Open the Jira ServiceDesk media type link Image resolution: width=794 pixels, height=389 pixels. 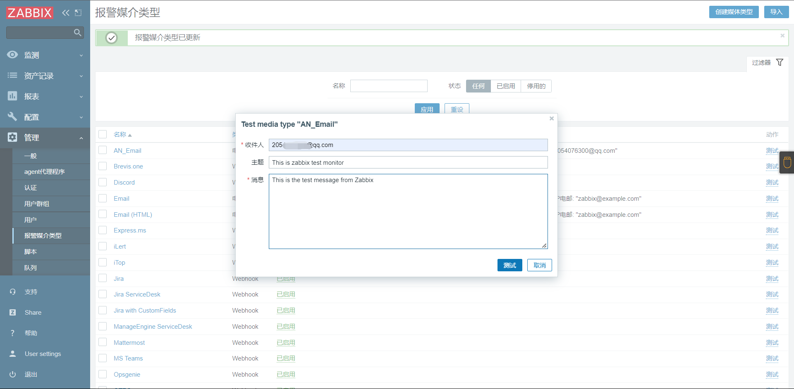pyautogui.click(x=137, y=294)
